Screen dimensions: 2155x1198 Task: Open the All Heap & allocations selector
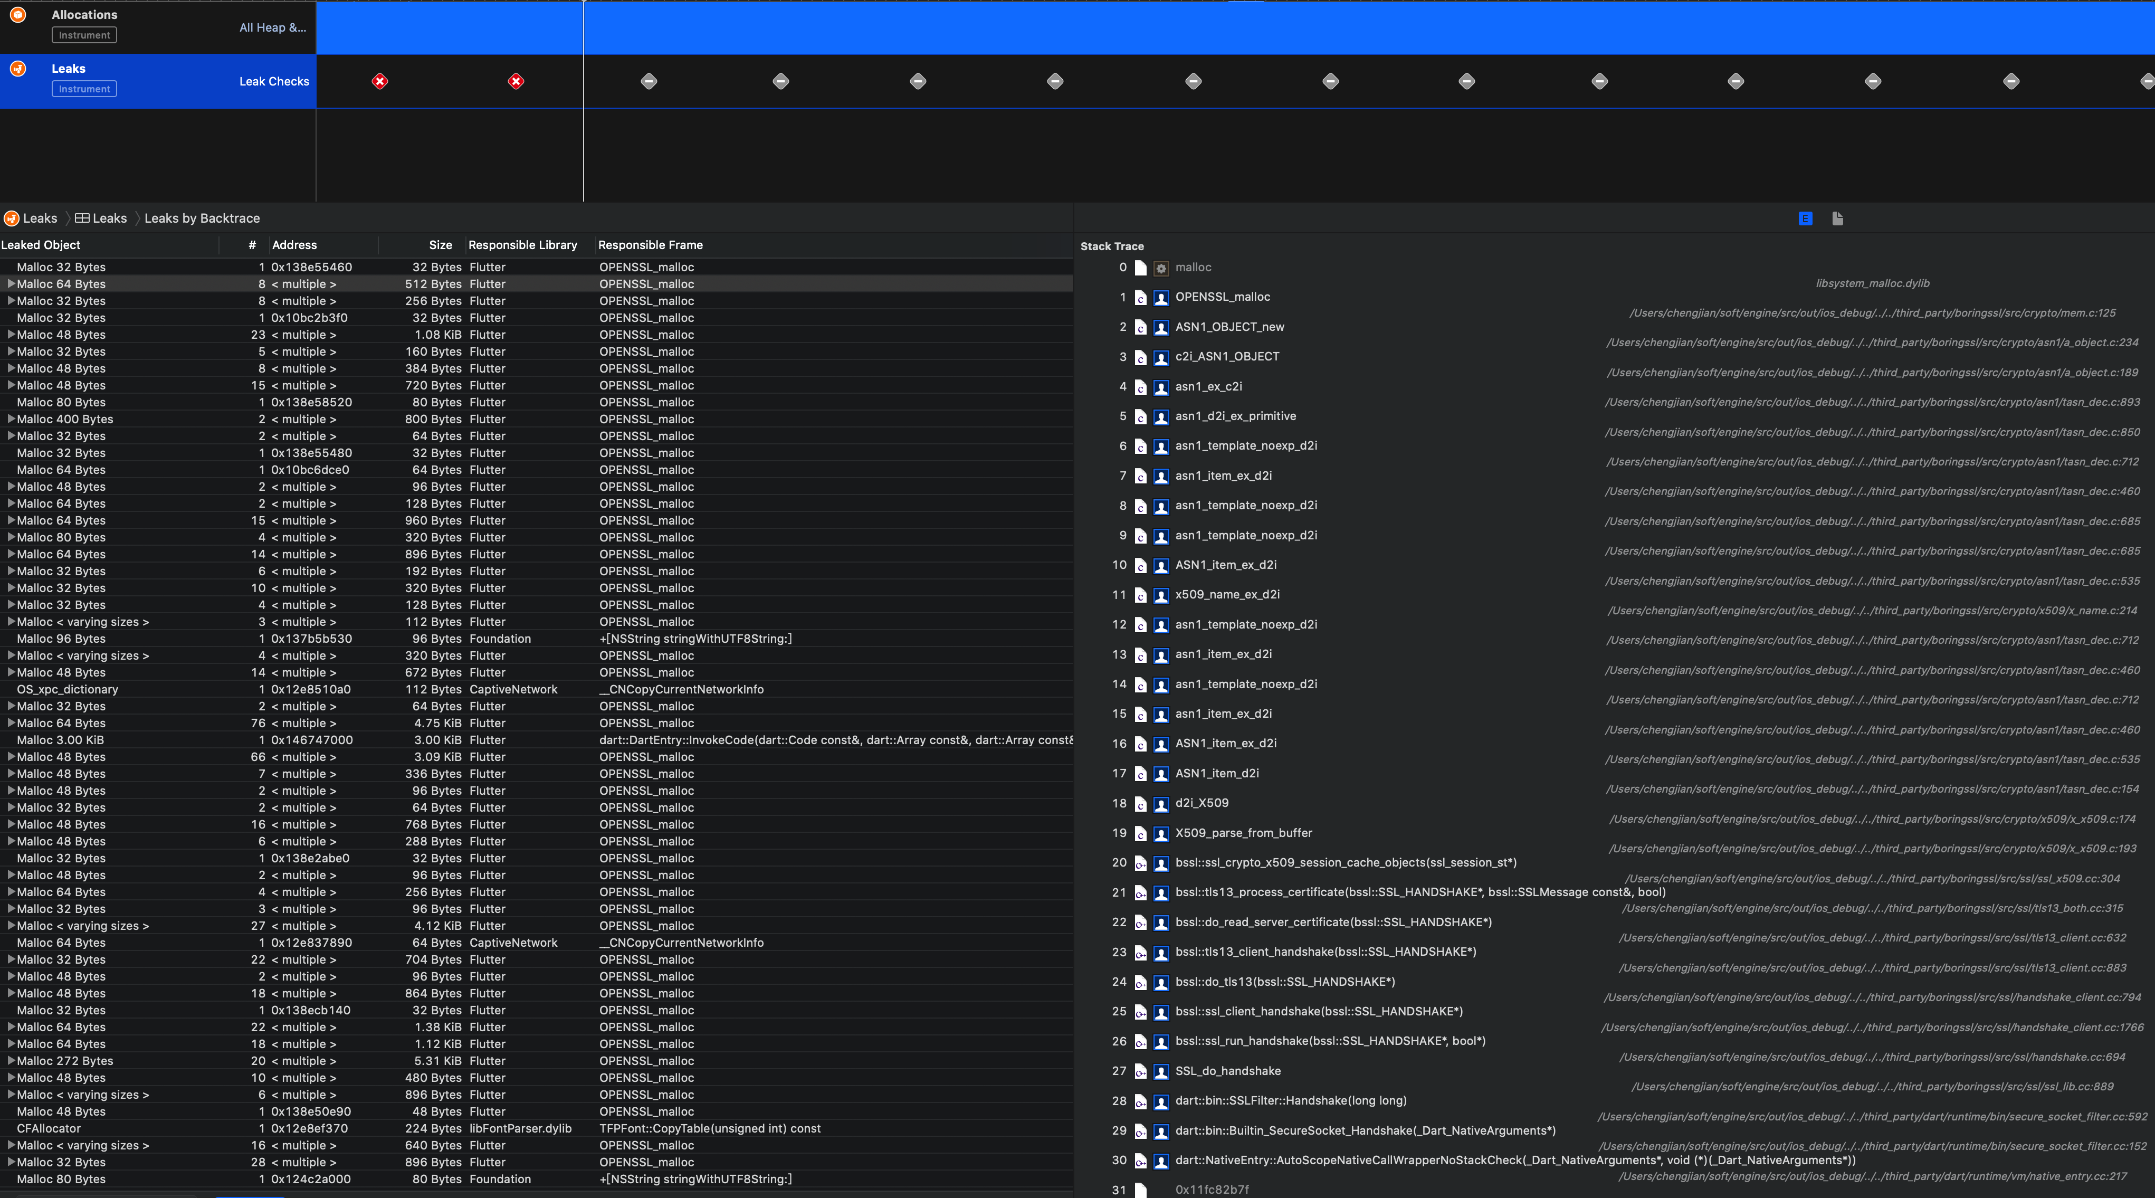click(x=273, y=27)
